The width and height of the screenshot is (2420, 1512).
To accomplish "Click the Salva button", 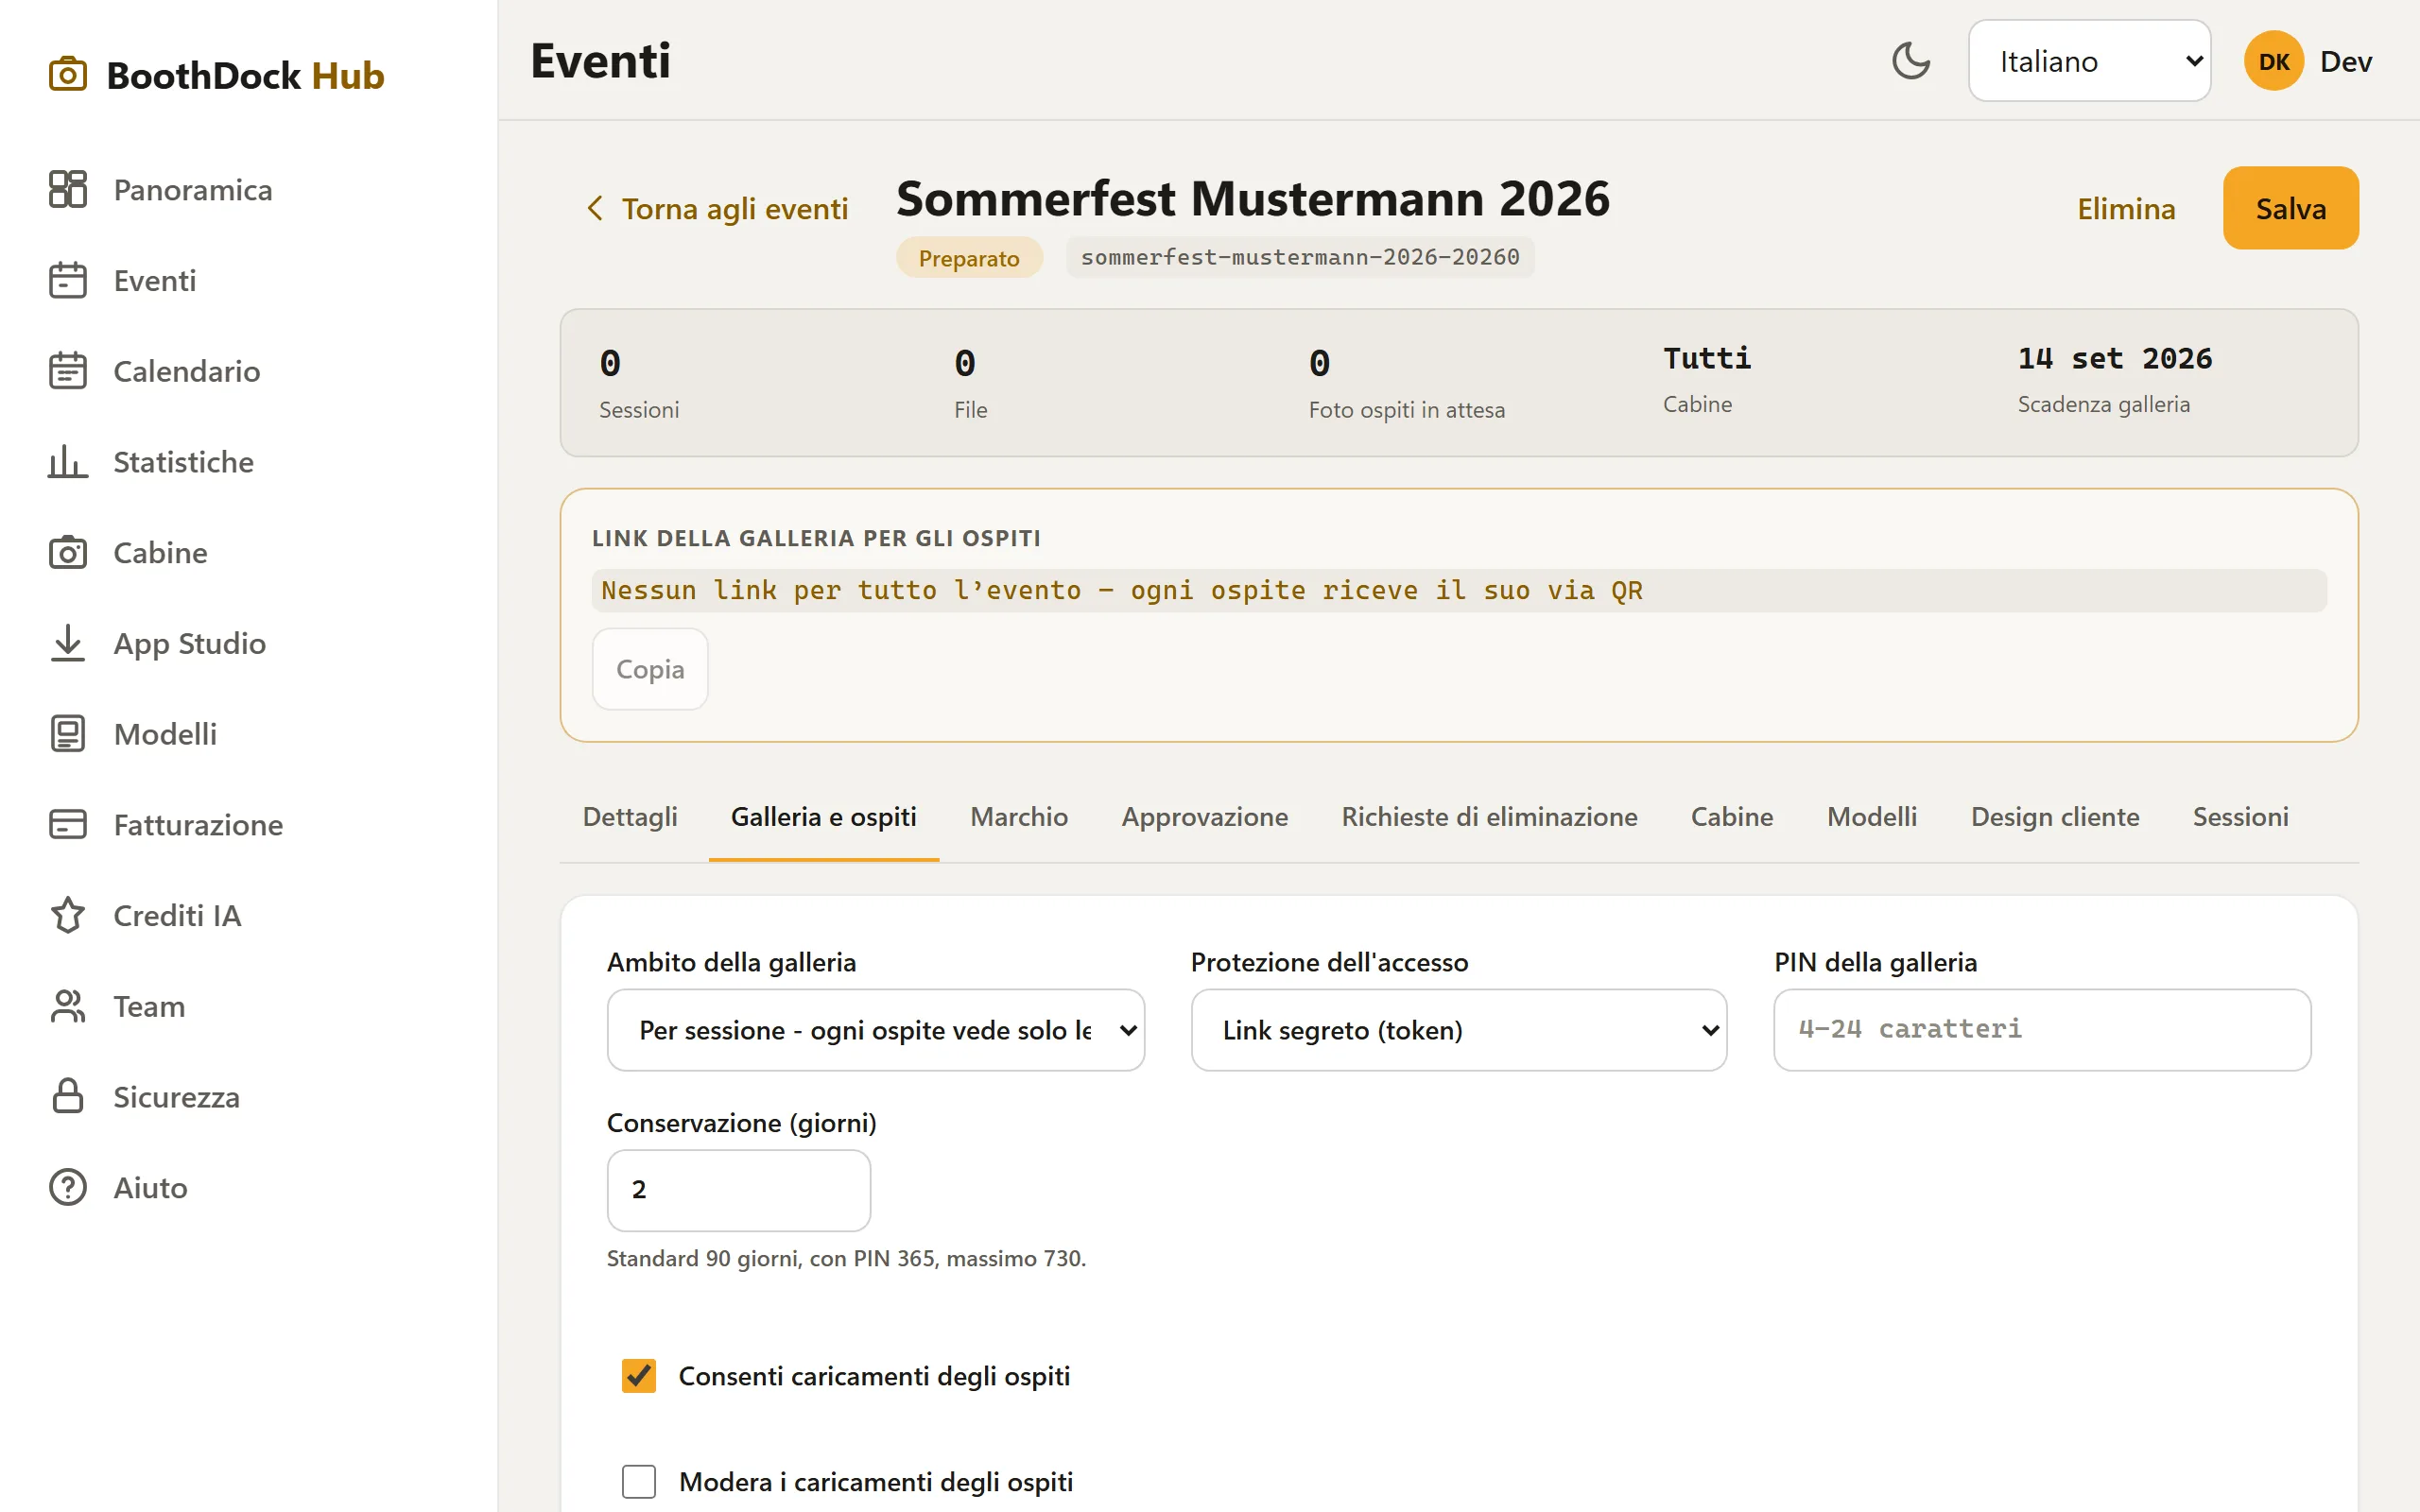I will [2290, 208].
